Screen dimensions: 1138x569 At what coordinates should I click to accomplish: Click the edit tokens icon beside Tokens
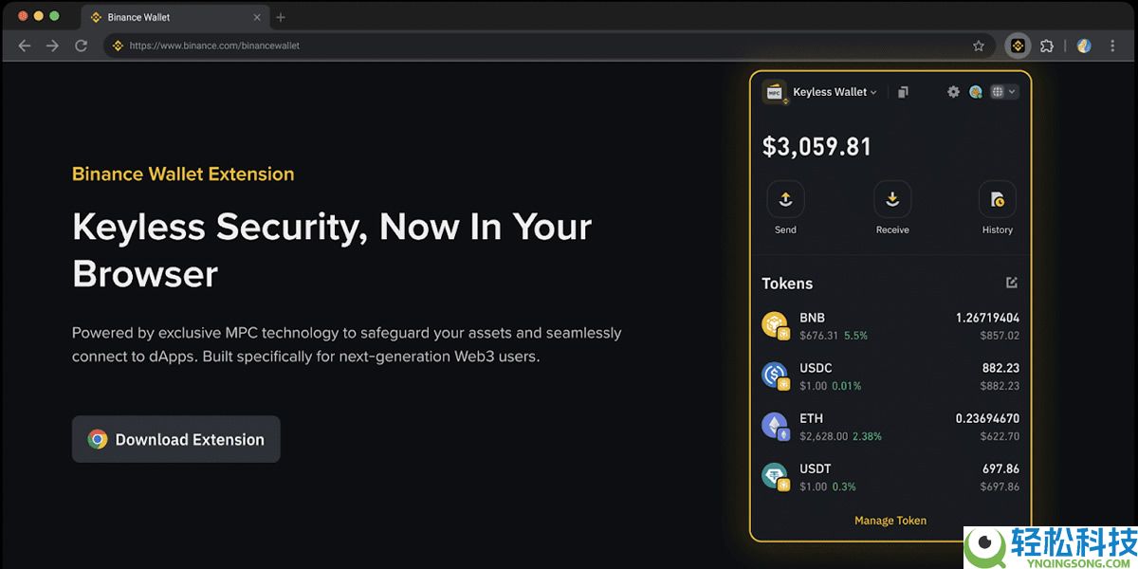point(1012,283)
